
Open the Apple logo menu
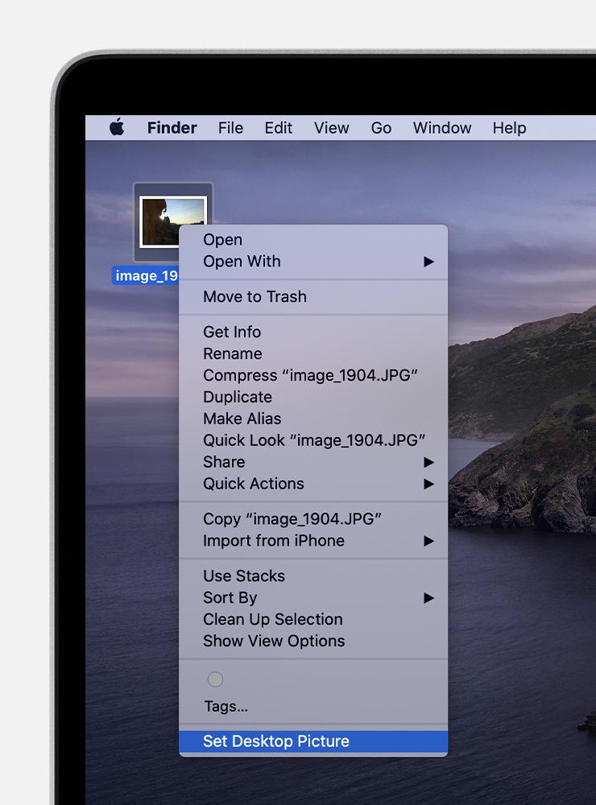[x=117, y=127]
